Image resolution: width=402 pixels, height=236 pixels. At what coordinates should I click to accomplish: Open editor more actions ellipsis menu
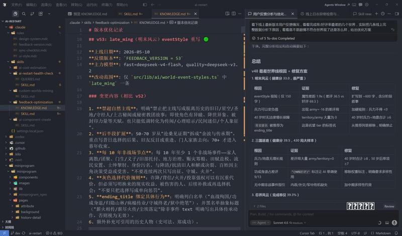[240, 14]
